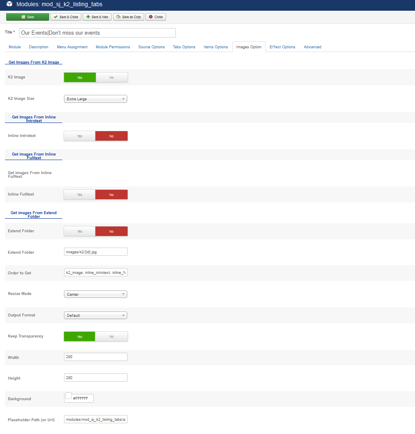
Task: Click the Save & Close checkmark button
Action: tap(66, 17)
